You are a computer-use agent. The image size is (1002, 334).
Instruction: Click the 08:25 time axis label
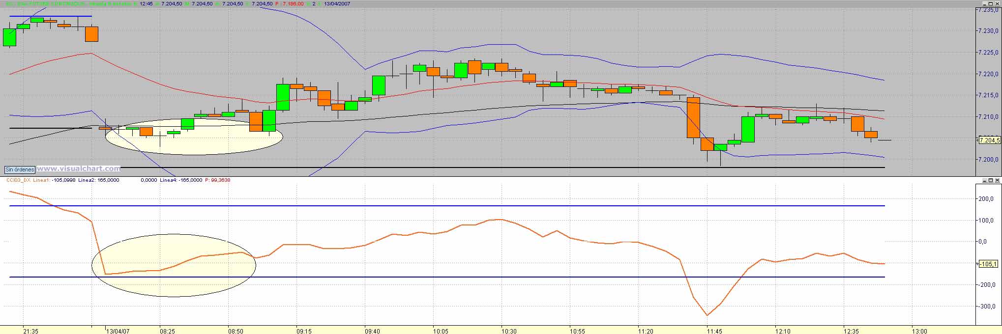click(167, 331)
